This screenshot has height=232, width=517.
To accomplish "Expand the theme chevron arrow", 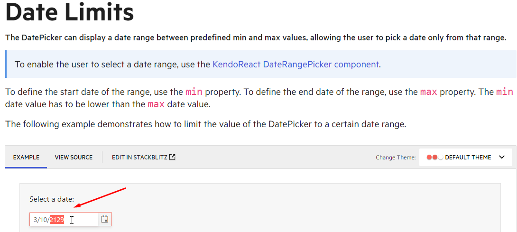I will [502, 157].
